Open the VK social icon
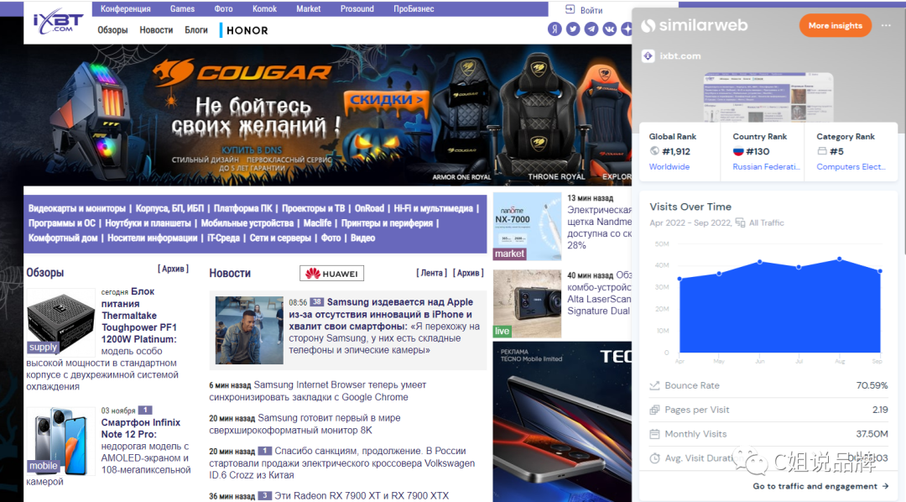Viewport: 906px width, 502px height. 610,29
